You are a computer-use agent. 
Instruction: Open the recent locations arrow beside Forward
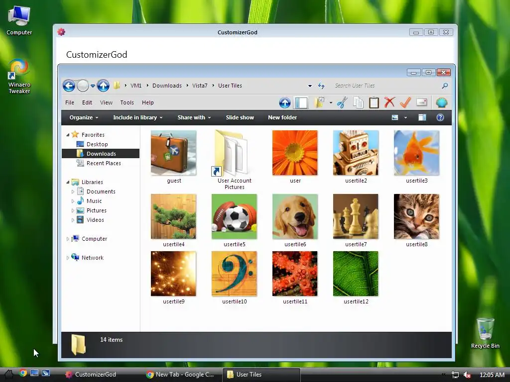[x=93, y=86]
